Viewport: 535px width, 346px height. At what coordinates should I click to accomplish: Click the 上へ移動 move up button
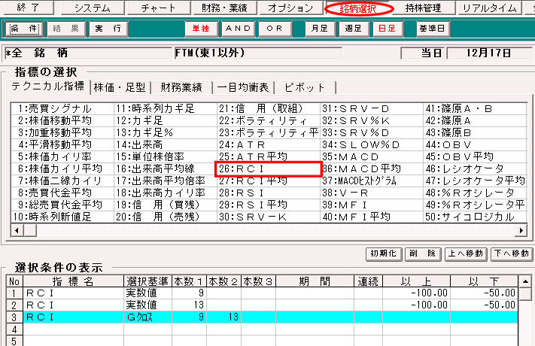tap(464, 254)
